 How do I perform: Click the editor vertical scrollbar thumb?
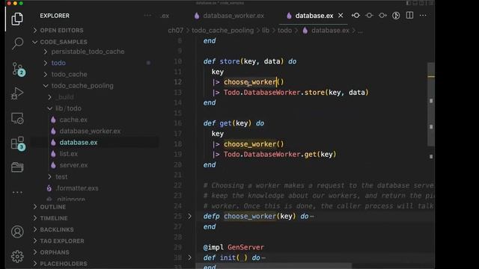tap(431, 105)
